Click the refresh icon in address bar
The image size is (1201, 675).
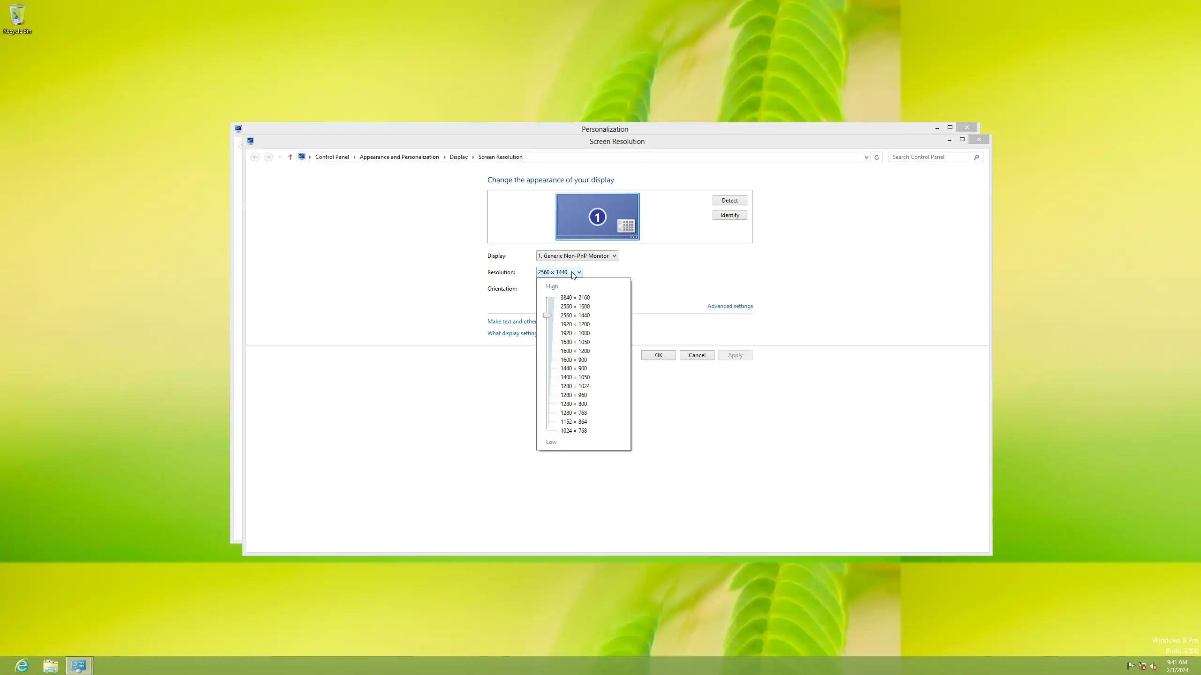pyautogui.click(x=876, y=157)
